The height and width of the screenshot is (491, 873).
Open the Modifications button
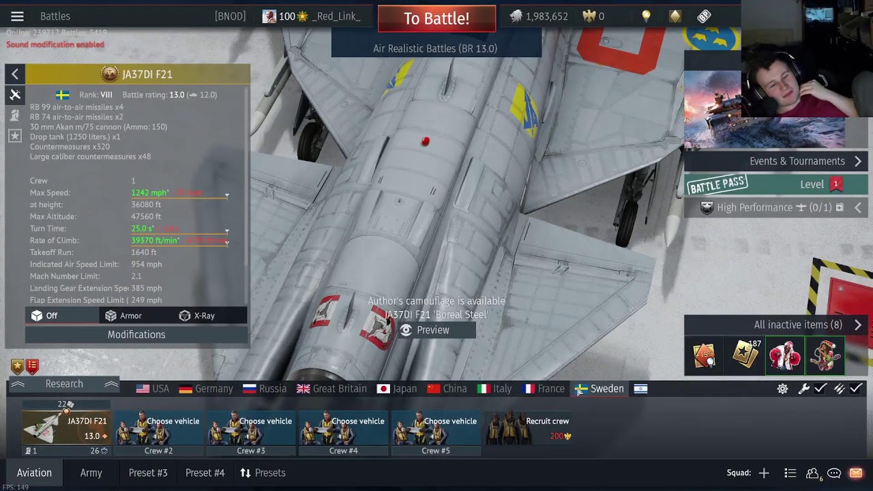pyautogui.click(x=136, y=335)
